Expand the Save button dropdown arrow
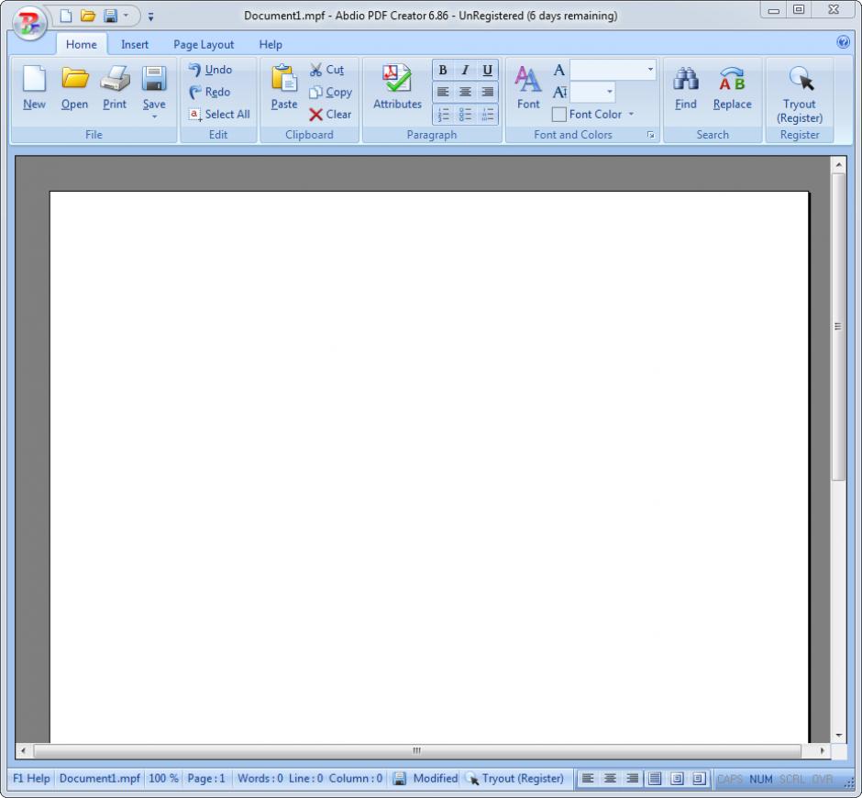Image resolution: width=862 pixels, height=798 pixels. pyautogui.click(x=154, y=116)
